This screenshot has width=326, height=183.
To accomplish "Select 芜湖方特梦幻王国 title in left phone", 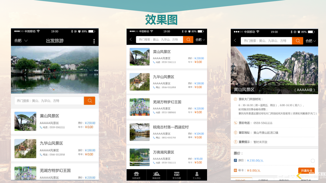I will [55, 171].
